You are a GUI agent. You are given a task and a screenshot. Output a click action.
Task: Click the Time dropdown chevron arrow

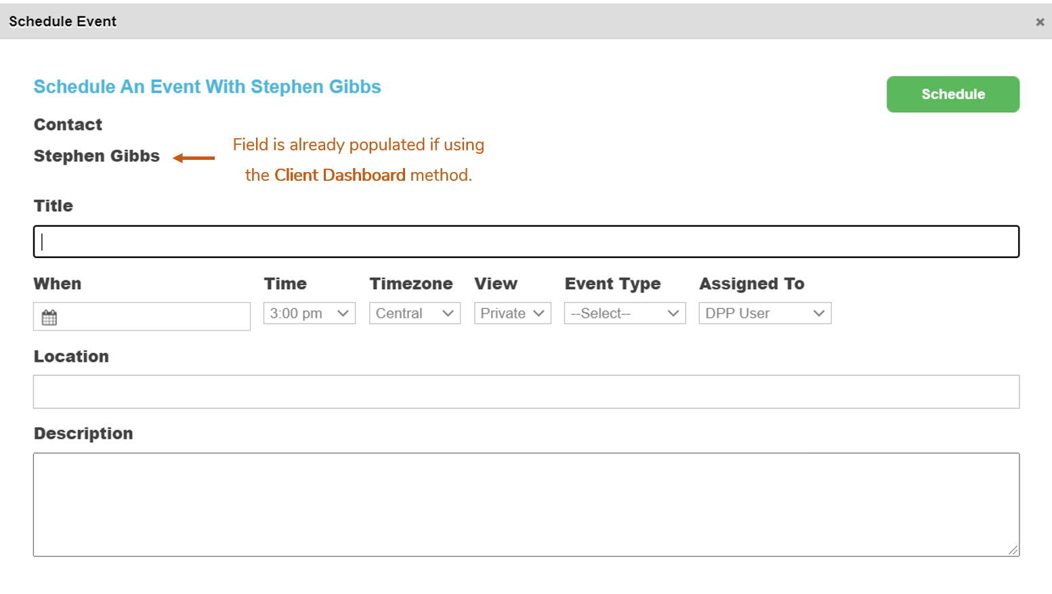click(x=343, y=313)
